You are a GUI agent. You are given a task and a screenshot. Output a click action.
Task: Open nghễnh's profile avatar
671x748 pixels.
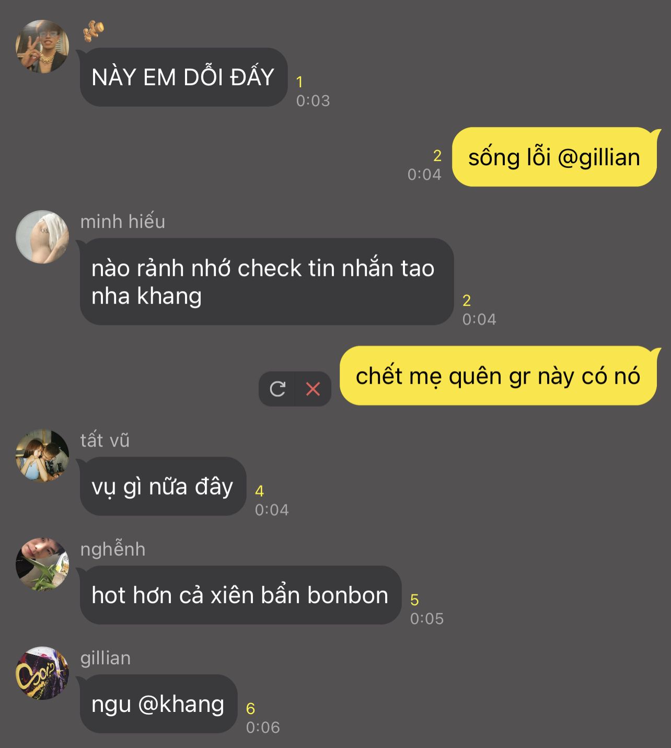click(42, 564)
